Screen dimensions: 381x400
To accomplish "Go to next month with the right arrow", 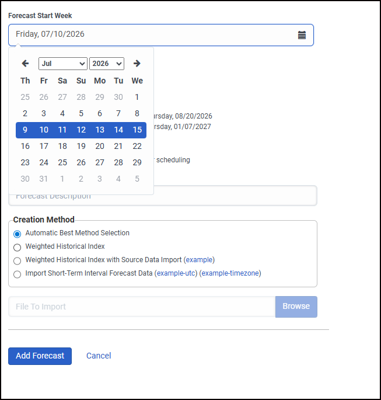I will pos(137,64).
